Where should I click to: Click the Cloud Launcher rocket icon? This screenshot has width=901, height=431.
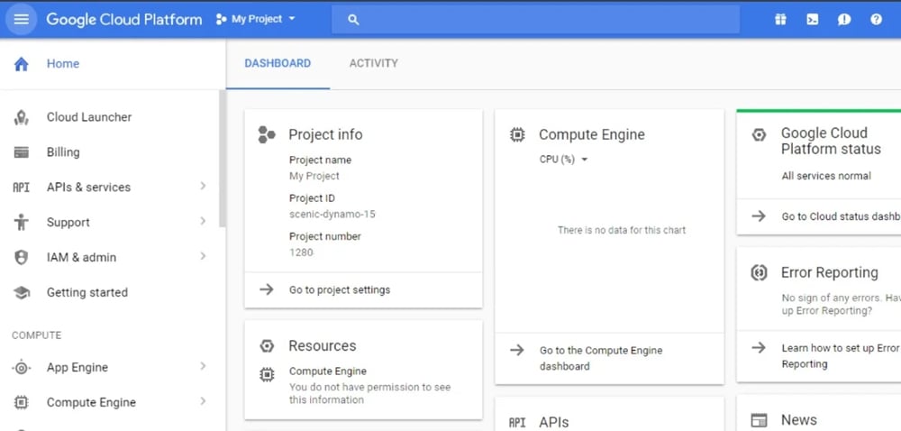coord(22,117)
